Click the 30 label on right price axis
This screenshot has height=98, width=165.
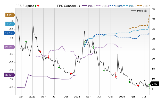153,39
